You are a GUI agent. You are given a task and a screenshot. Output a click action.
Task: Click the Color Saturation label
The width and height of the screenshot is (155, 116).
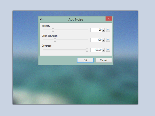point(50,36)
